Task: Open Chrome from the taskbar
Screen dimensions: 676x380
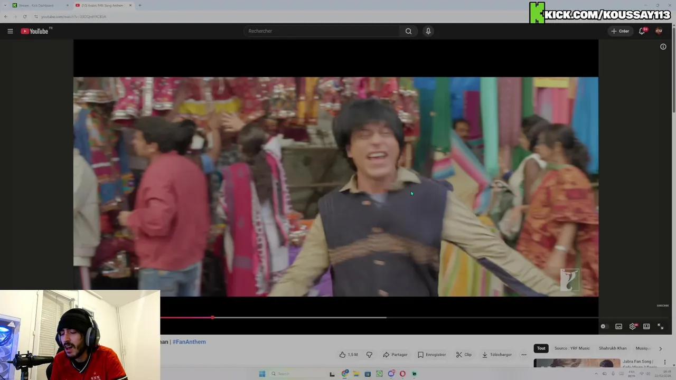Action: (345, 374)
